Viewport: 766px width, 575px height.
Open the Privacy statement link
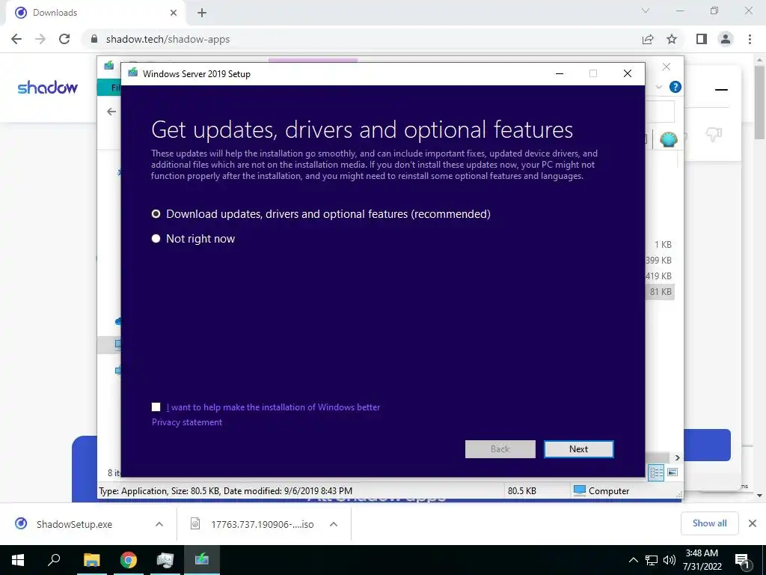pyautogui.click(x=186, y=422)
